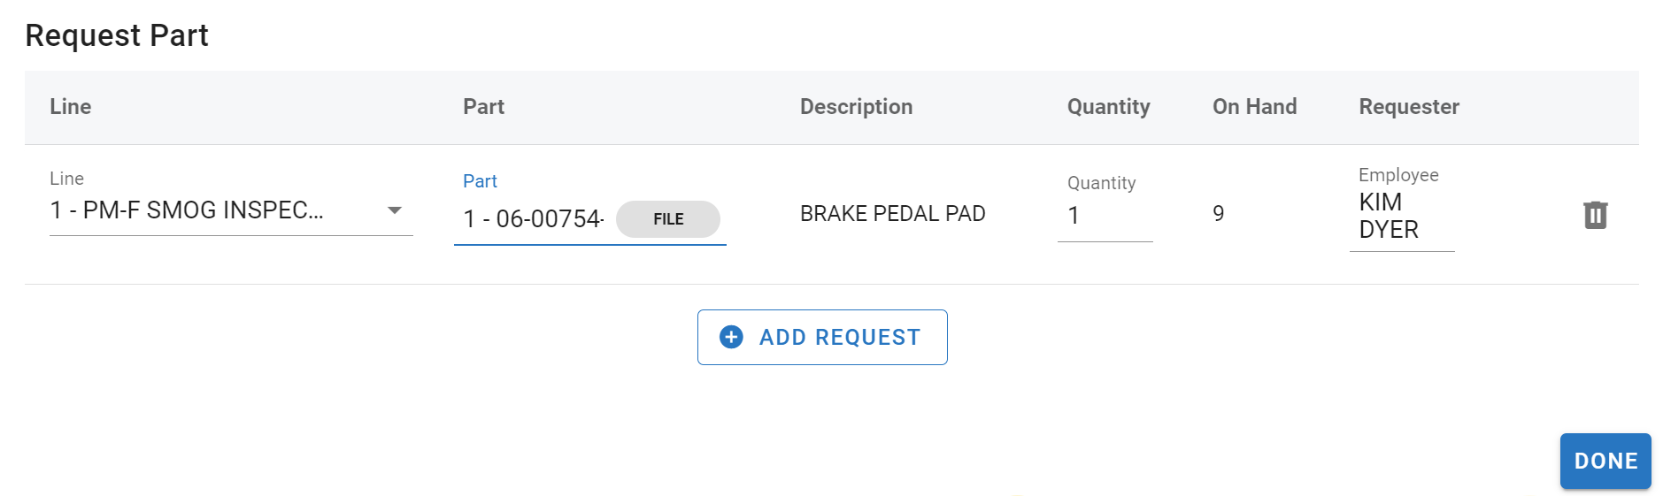Image resolution: width=1663 pixels, height=496 pixels.
Task: Open the PM-F SMOG INSPEC line selector
Action: [187, 210]
